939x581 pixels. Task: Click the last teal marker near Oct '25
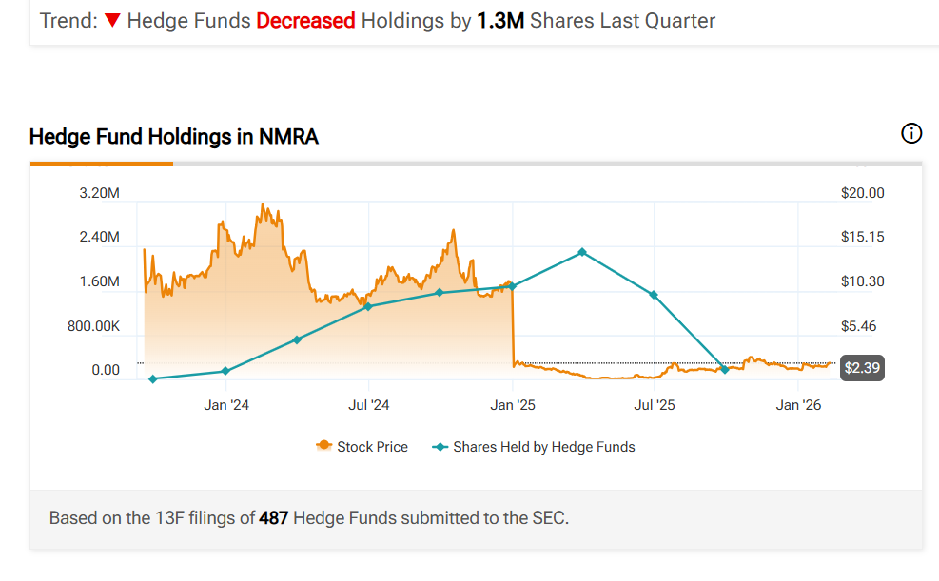click(x=725, y=370)
